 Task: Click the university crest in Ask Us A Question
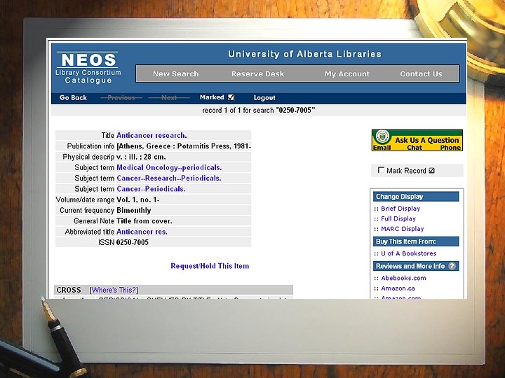click(382, 136)
